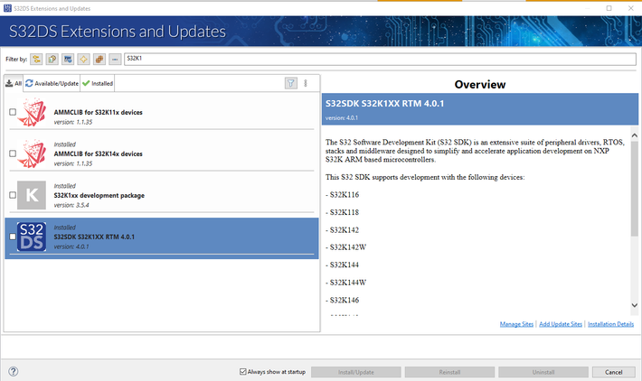Click the Filter by label
The image size is (642, 381).
[x=16, y=60]
